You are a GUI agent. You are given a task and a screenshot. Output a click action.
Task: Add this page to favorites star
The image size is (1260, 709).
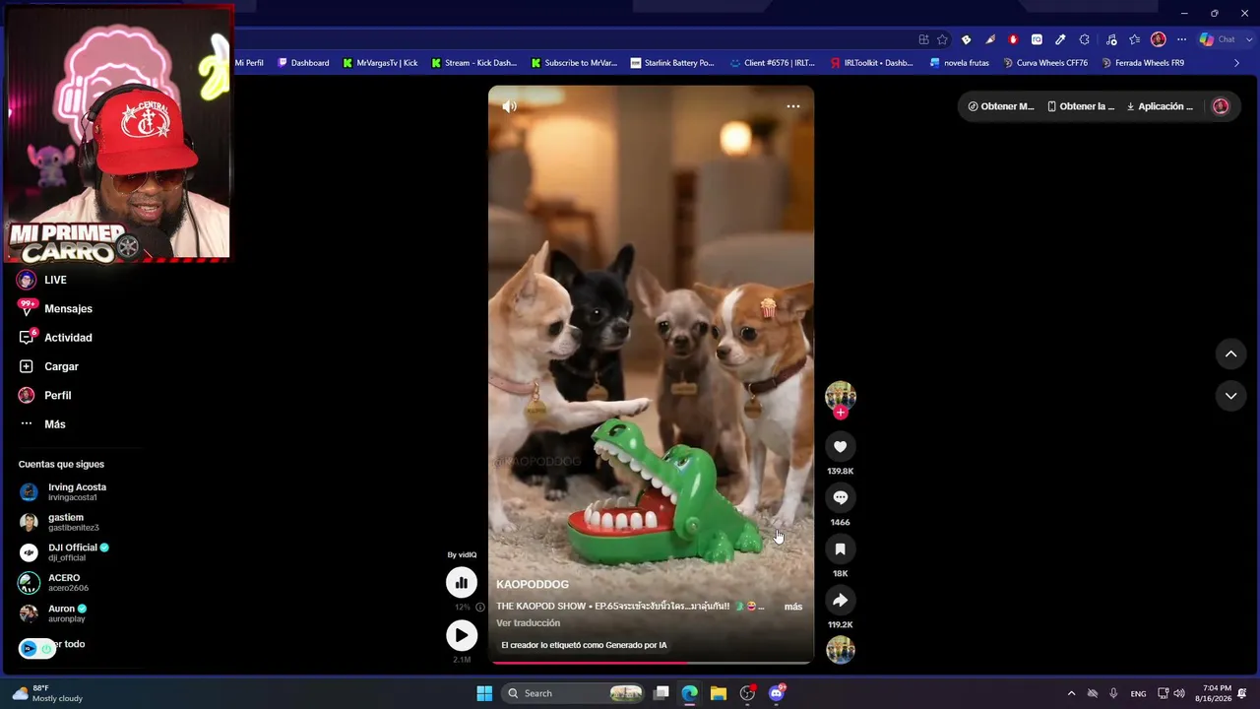[x=942, y=39]
